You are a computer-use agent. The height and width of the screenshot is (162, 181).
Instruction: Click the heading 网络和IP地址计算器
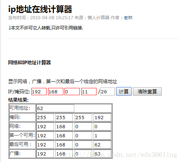pos(29,62)
